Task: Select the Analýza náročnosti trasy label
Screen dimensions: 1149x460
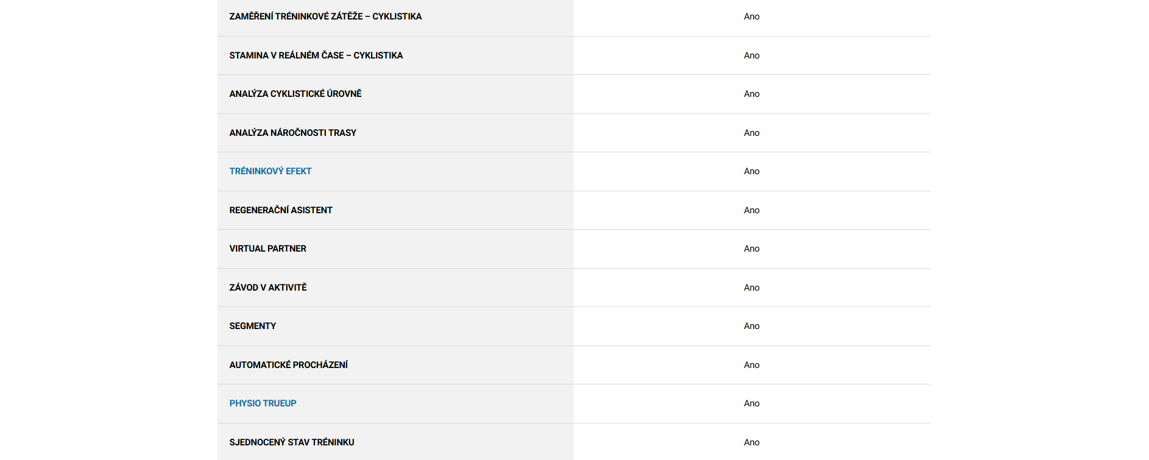Action: pyautogui.click(x=292, y=133)
